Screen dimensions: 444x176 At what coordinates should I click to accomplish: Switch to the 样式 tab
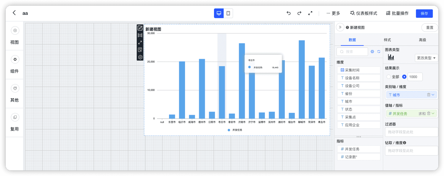[387, 40]
